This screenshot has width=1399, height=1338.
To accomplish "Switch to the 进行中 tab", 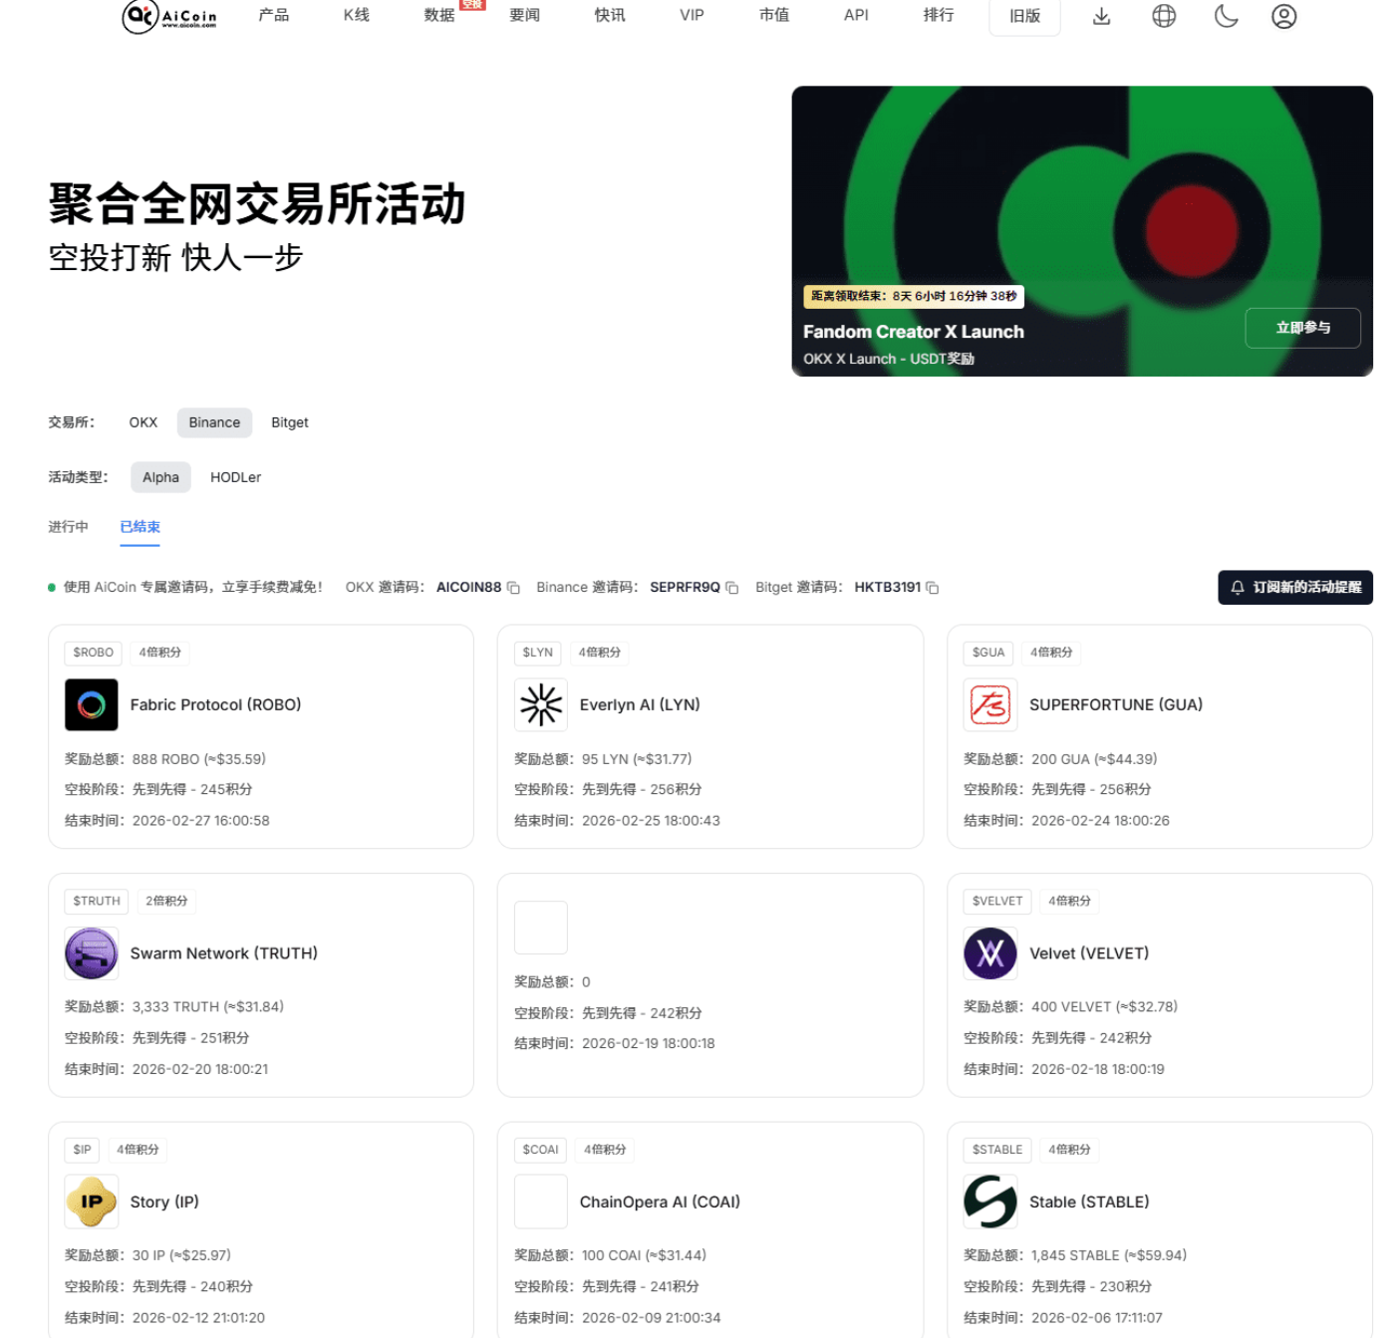I will pos(68,527).
